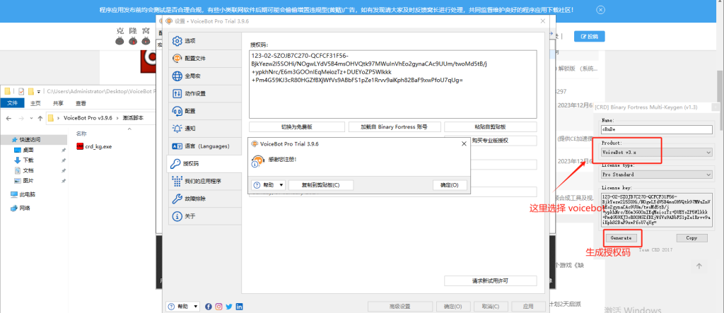Open VoiceBot Twitter page icon

coord(229,307)
